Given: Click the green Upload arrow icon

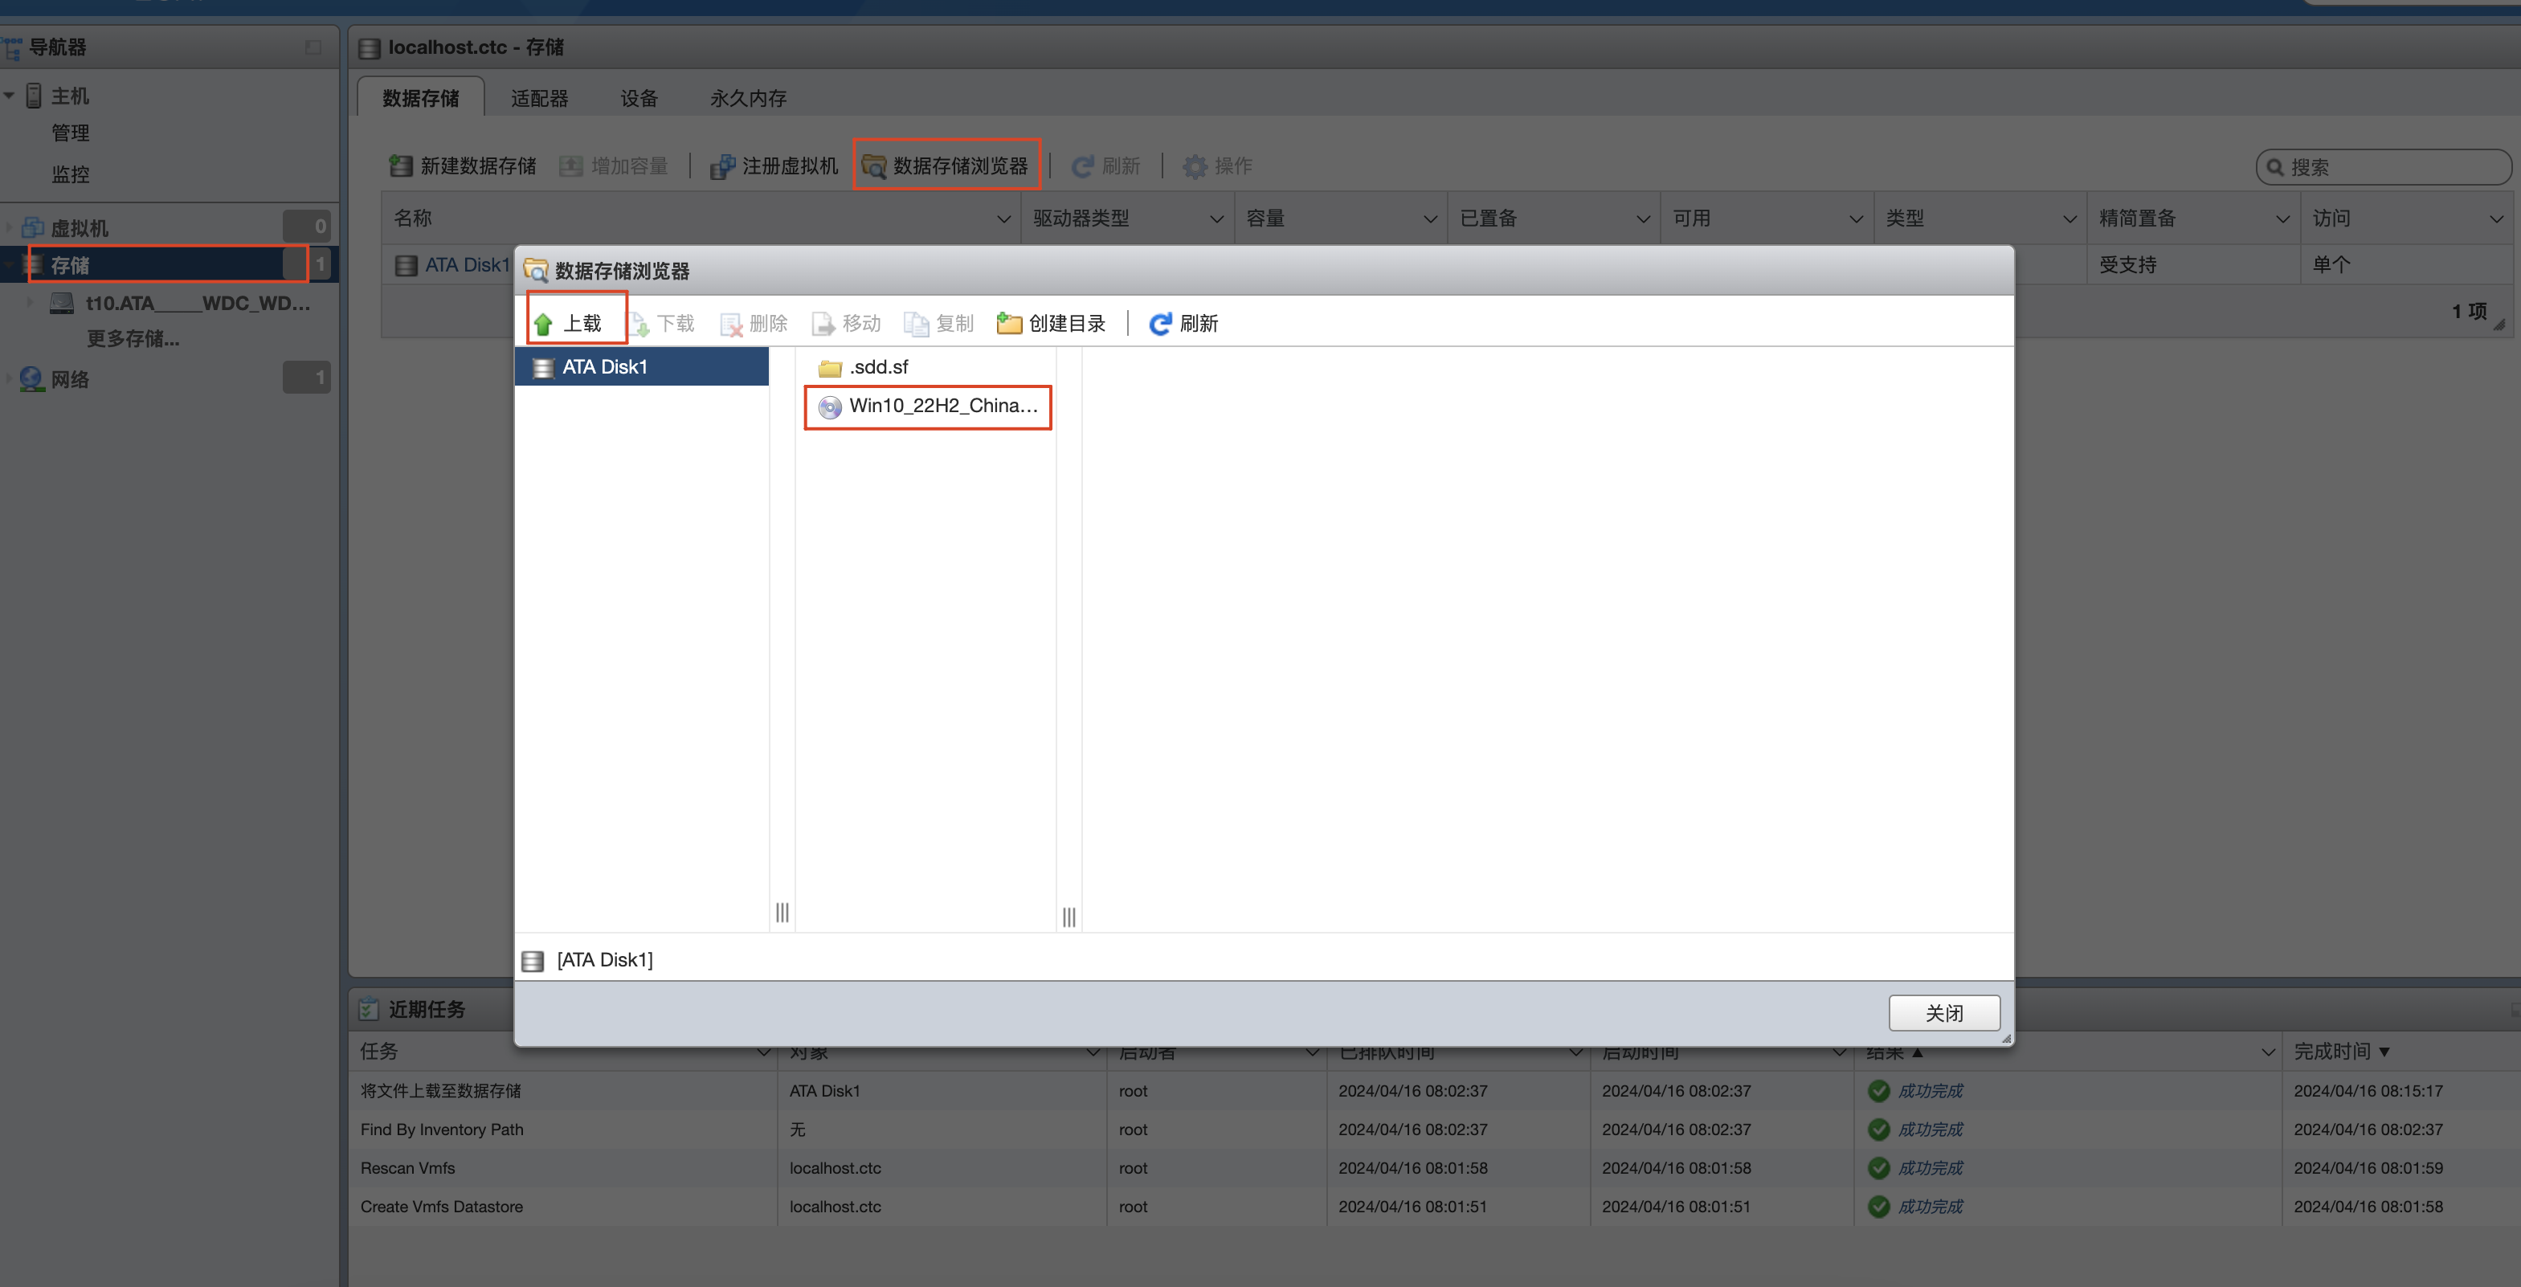Looking at the screenshot, I should pyautogui.click(x=544, y=324).
